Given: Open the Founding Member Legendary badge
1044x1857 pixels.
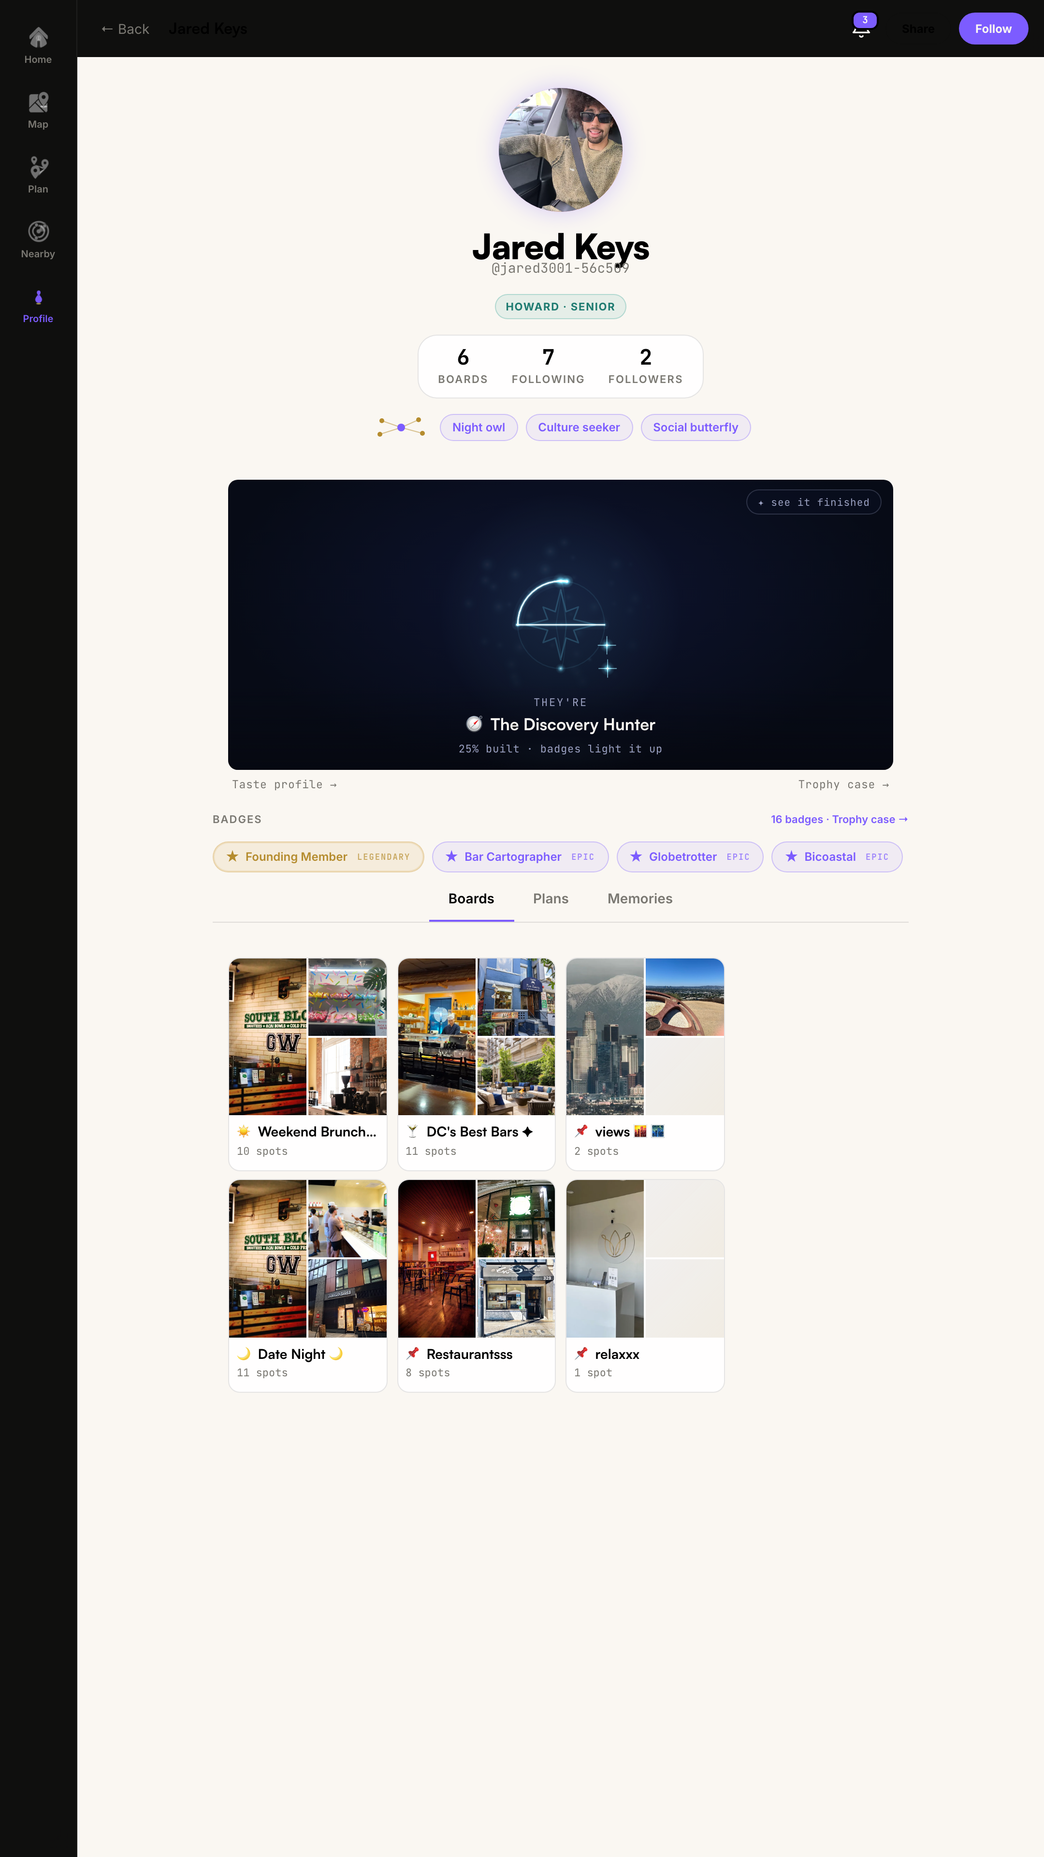Looking at the screenshot, I should (x=318, y=856).
